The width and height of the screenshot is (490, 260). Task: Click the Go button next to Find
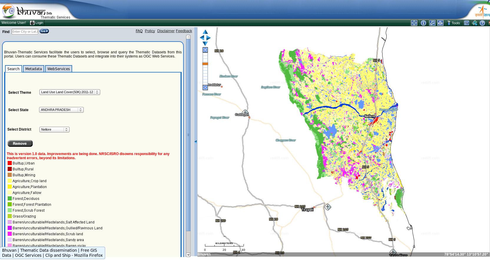tap(44, 31)
